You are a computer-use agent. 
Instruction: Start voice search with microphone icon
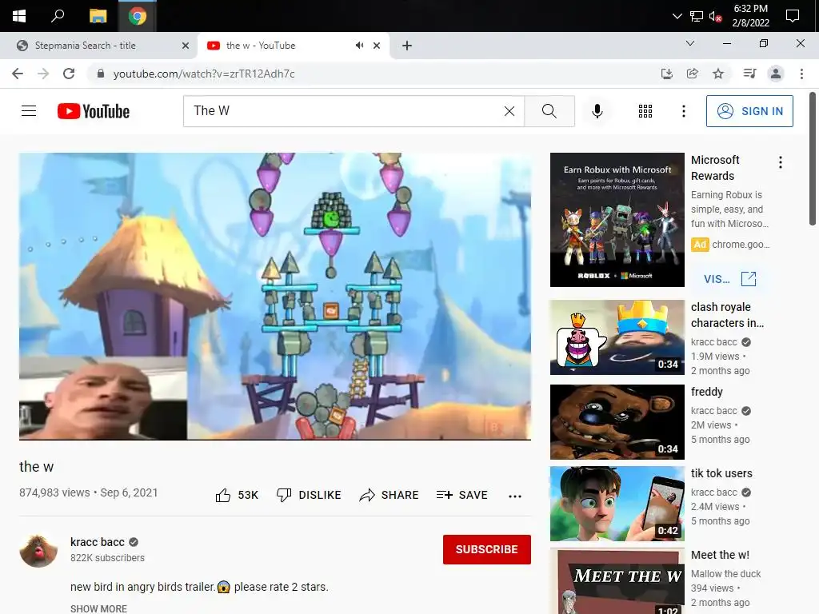(597, 111)
